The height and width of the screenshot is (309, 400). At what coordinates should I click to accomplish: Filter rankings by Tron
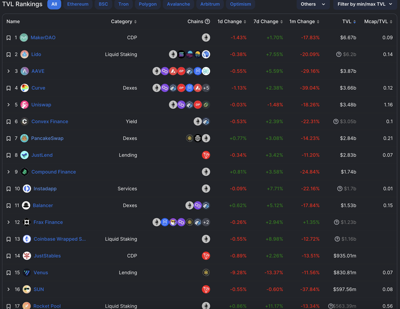pyautogui.click(x=123, y=4)
